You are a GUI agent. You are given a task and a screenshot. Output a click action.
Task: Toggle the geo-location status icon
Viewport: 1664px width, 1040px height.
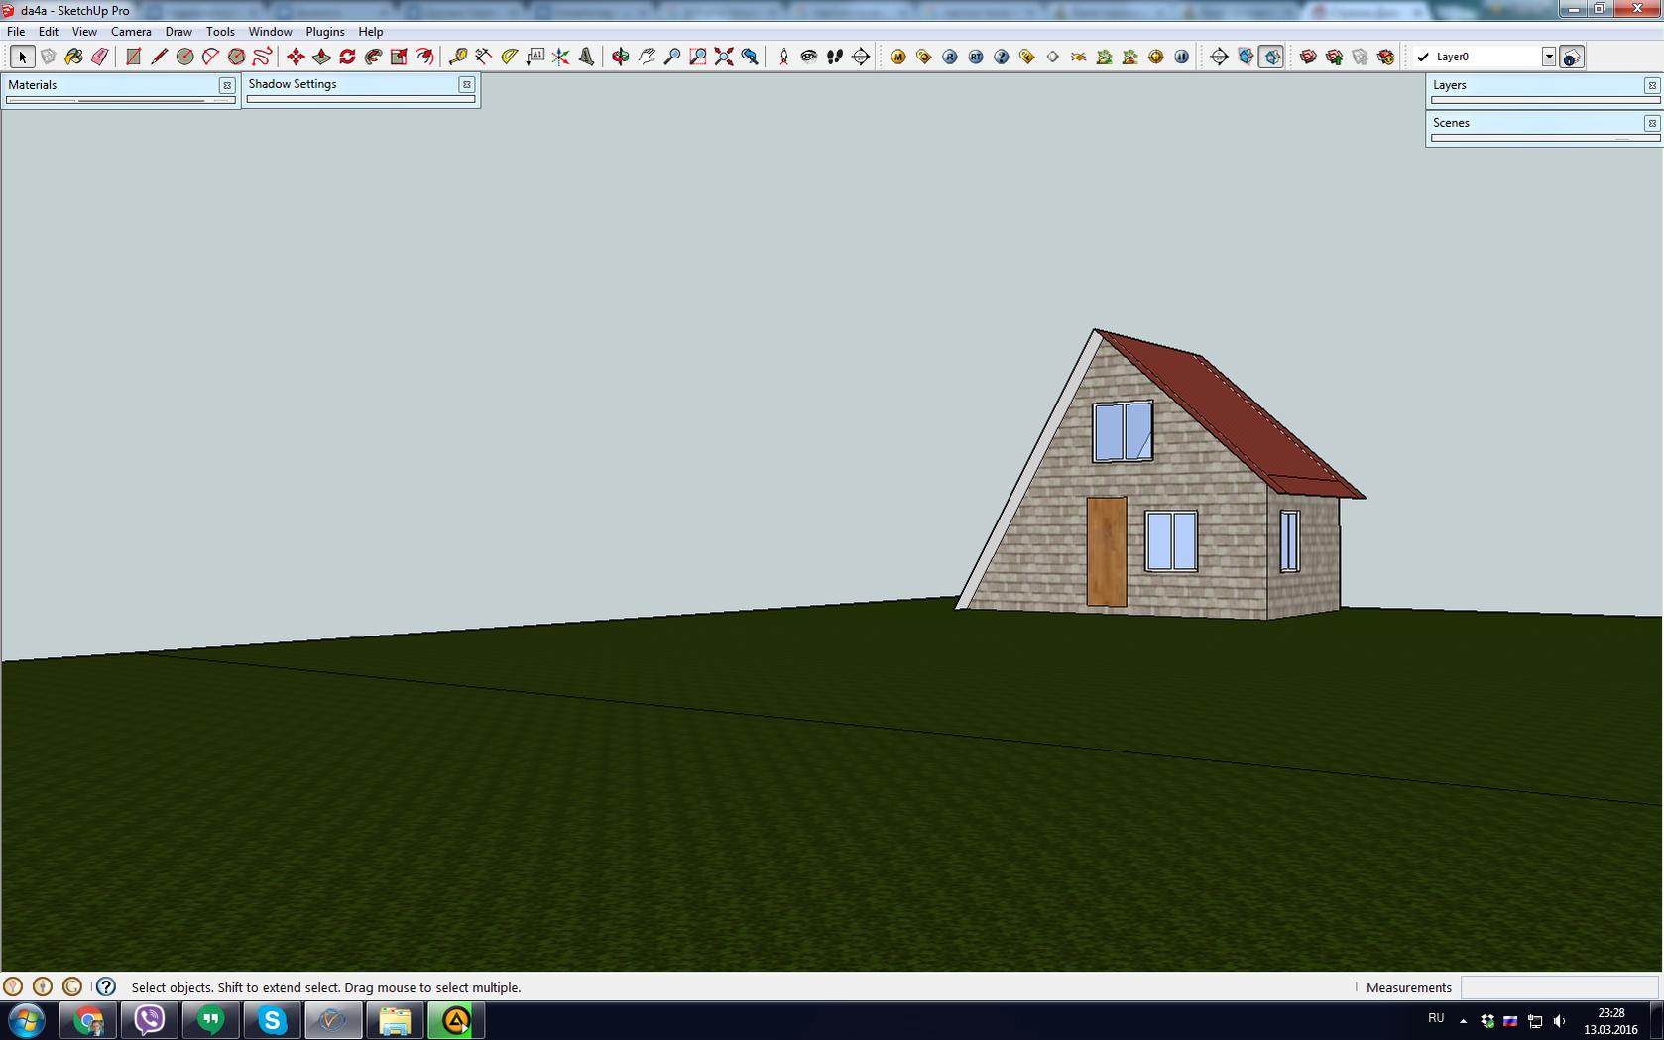13,986
